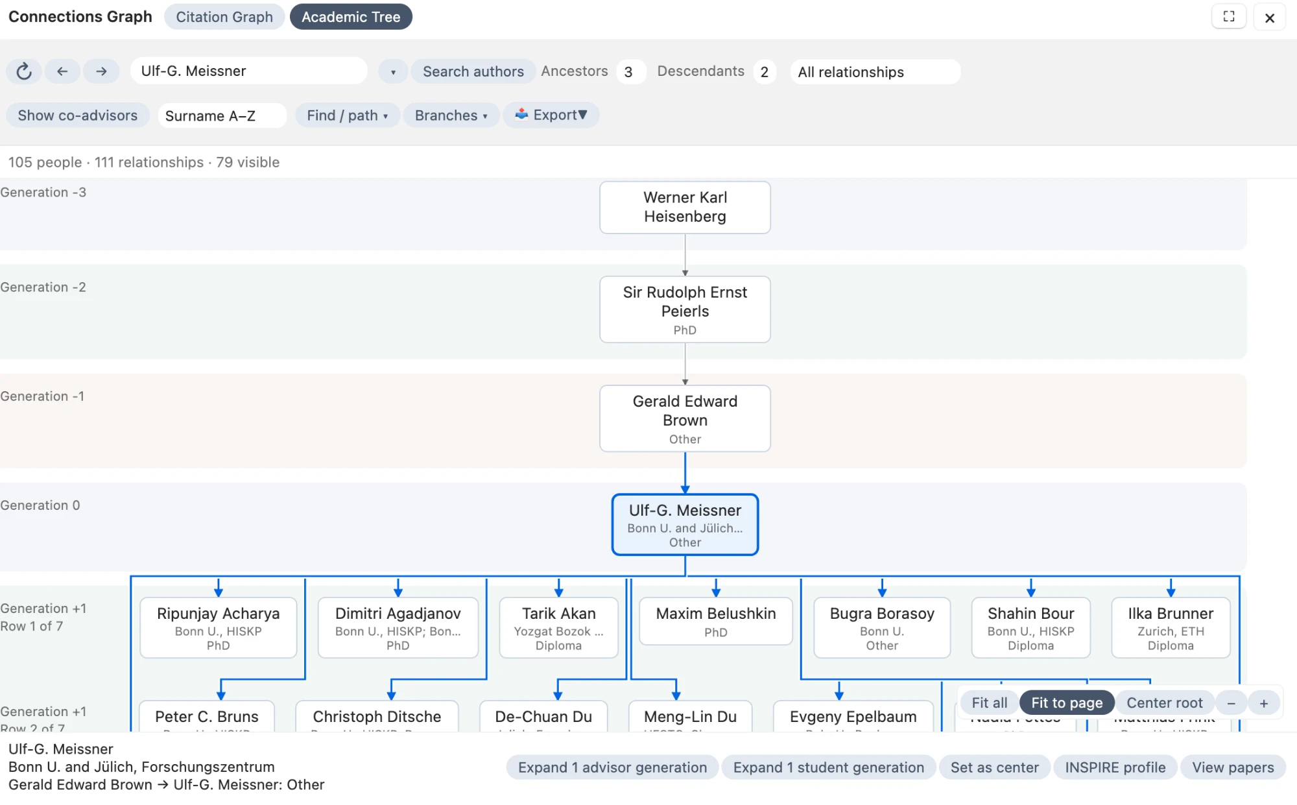Select the Shahin Bour node
The height and width of the screenshot is (805, 1297).
point(1030,627)
